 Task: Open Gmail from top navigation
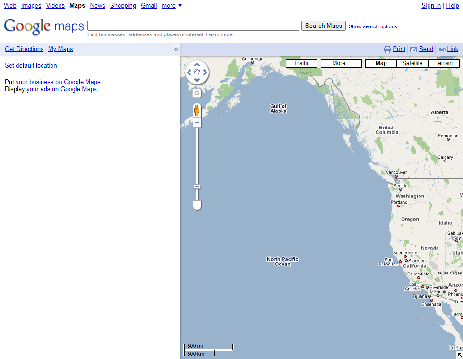[x=149, y=6]
